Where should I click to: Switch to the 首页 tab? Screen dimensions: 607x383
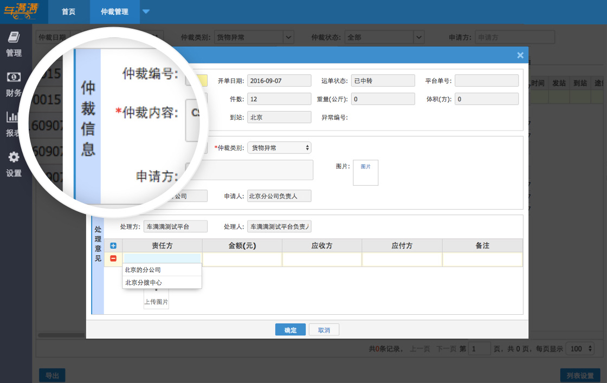pyautogui.click(x=68, y=11)
